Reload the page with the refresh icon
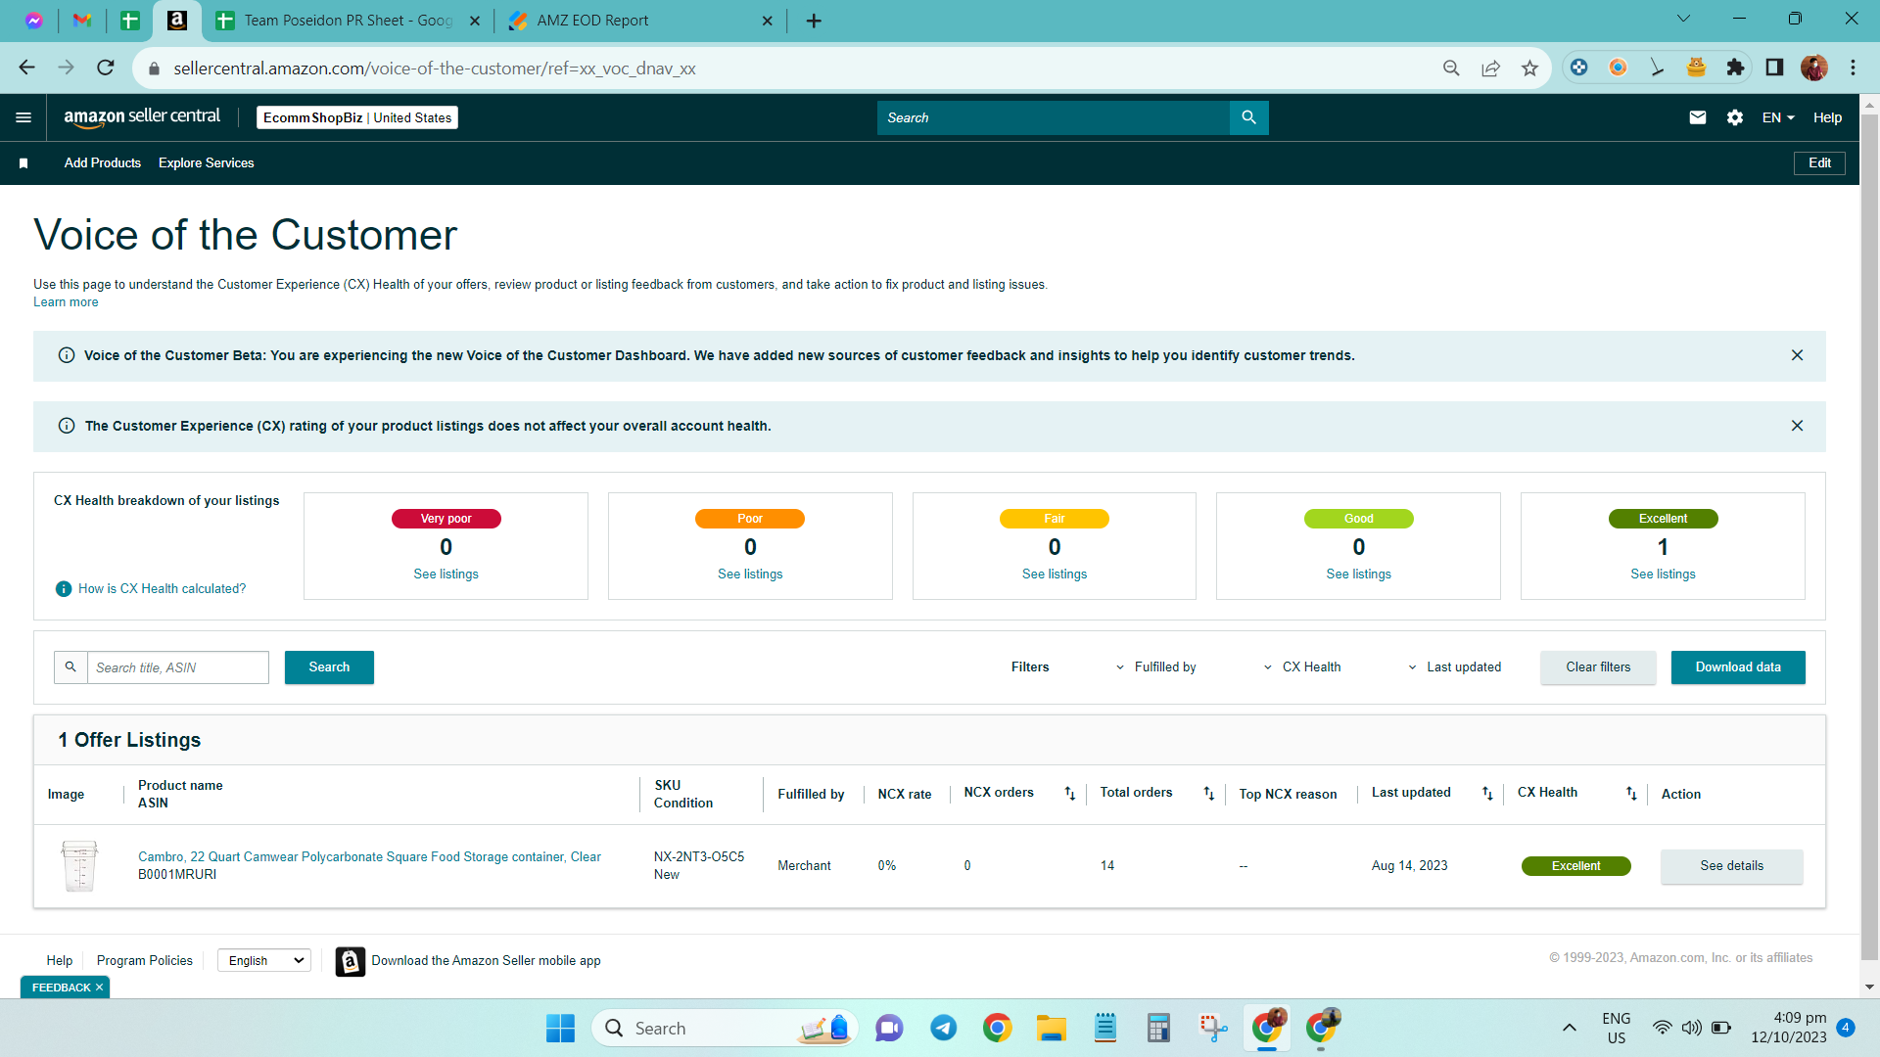 point(106,68)
